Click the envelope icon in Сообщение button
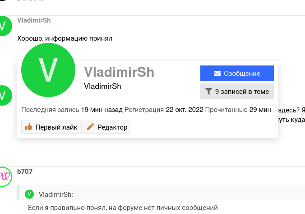 click(x=217, y=74)
